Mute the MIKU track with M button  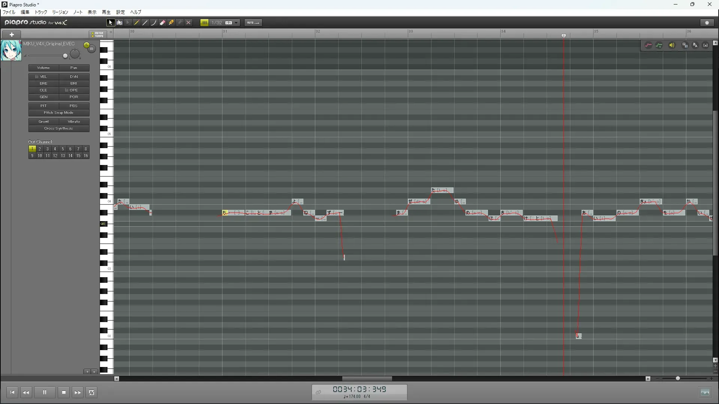click(92, 49)
